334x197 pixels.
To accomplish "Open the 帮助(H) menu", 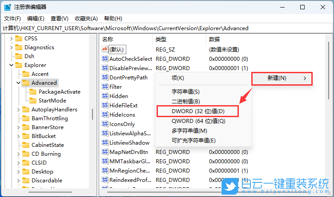I will pos(113,19).
